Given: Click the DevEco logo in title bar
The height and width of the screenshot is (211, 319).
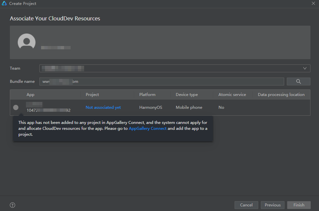Looking at the screenshot, I should click(x=4, y=4).
